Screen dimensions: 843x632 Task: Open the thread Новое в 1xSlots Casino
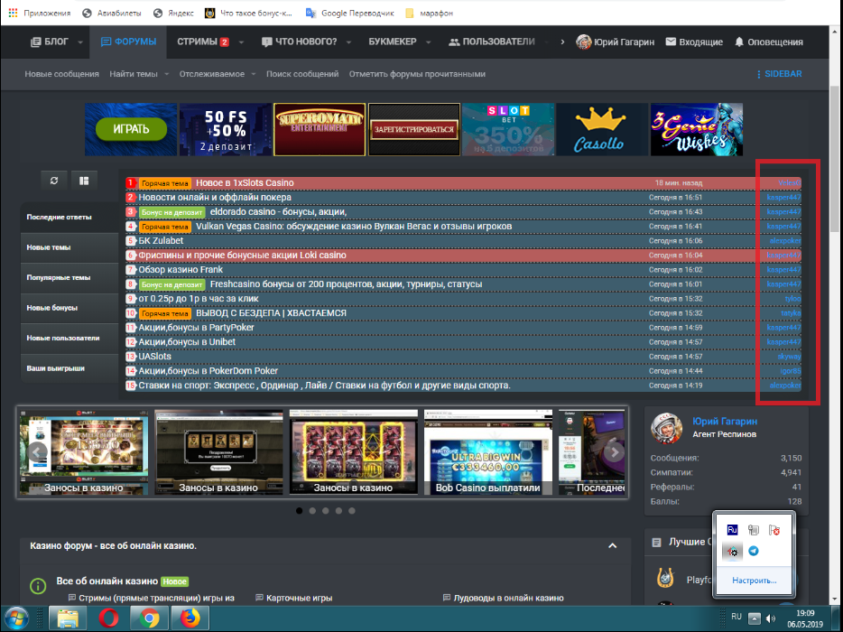pyautogui.click(x=245, y=183)
